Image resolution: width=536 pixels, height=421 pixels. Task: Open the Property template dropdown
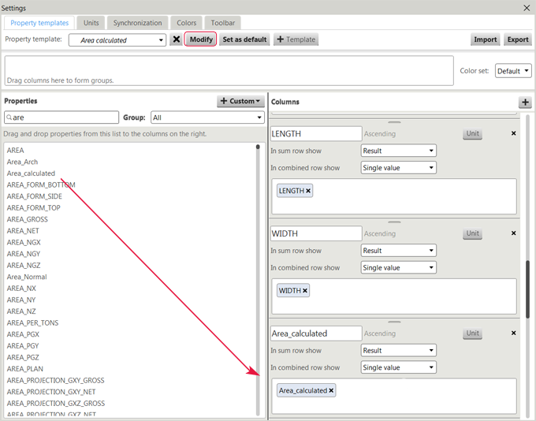[x=117, y=40]
